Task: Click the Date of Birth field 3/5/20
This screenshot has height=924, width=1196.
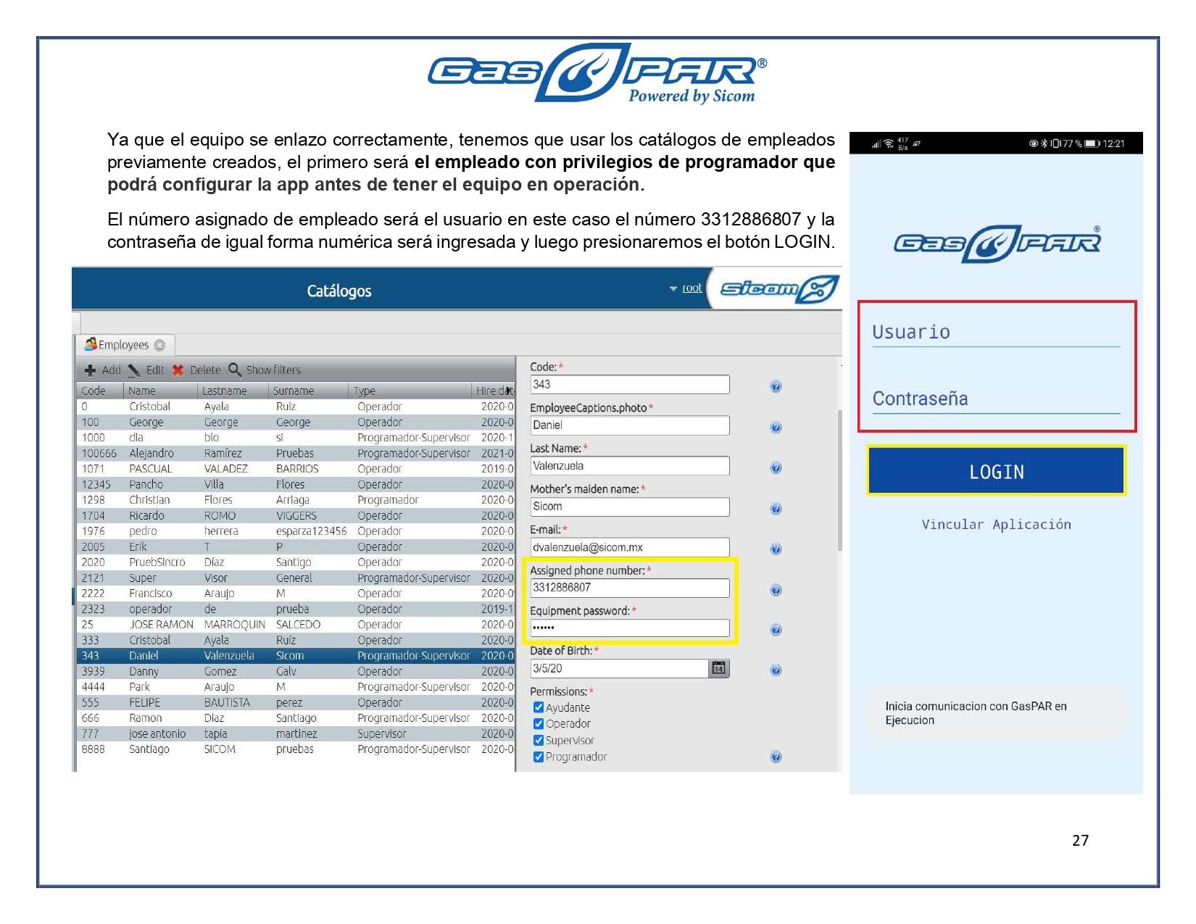Action: pyautogui.click(x=619, y=668)
